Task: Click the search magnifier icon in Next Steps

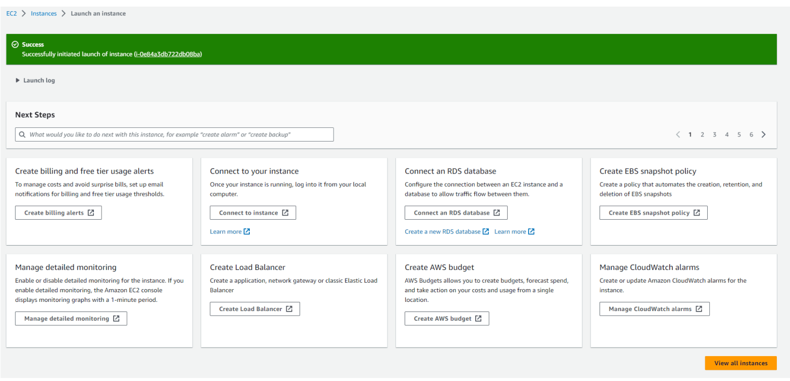Action: click(x=22, y=135)
